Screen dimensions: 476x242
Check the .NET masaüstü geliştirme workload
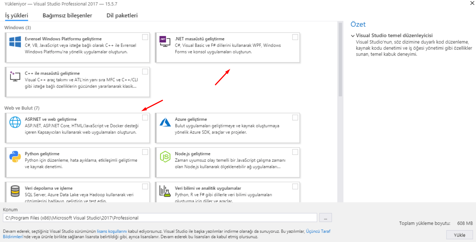coord(295,37)
